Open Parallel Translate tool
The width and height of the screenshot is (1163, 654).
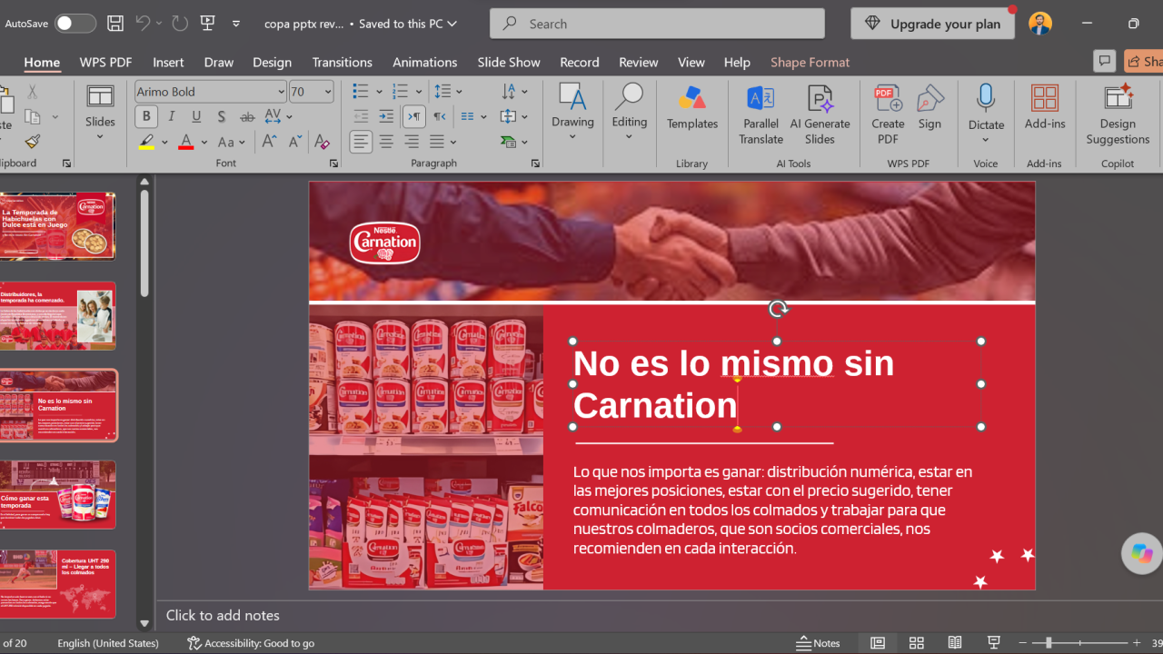tap(760, 114)
